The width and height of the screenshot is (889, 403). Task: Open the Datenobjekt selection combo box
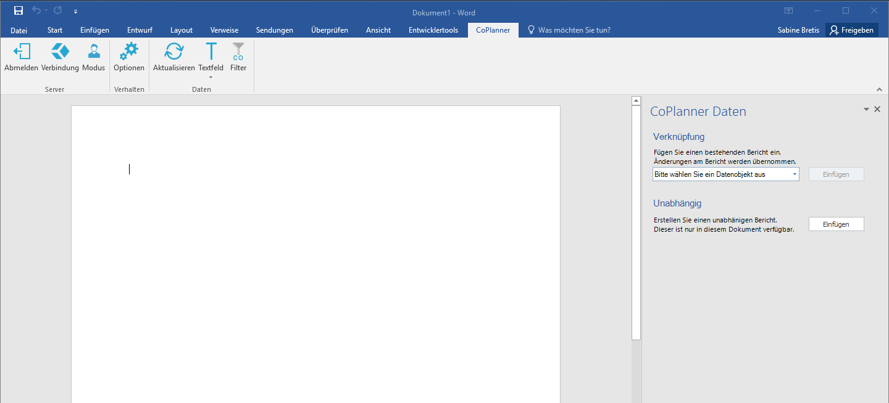click(726, 174)
